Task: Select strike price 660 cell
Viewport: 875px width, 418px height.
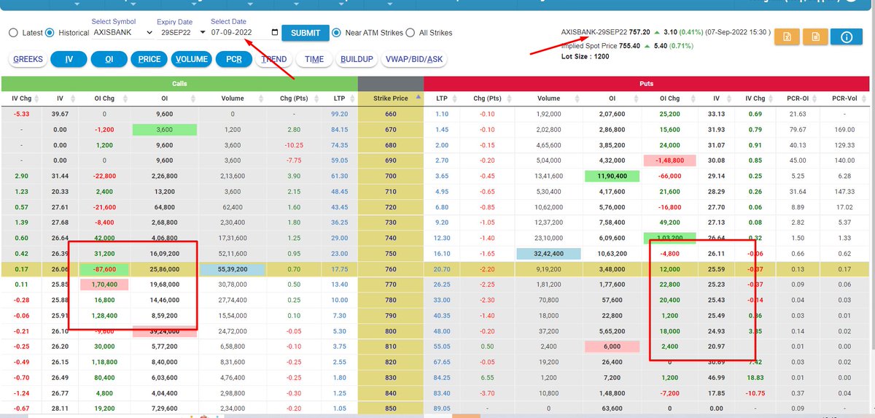Action: (x=391, y=114)
